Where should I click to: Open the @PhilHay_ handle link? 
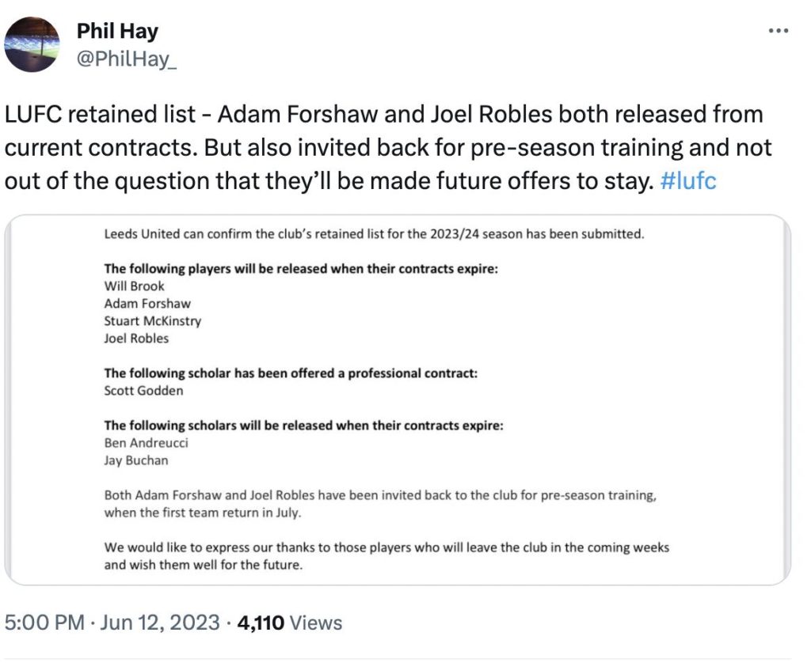(127, 59)
